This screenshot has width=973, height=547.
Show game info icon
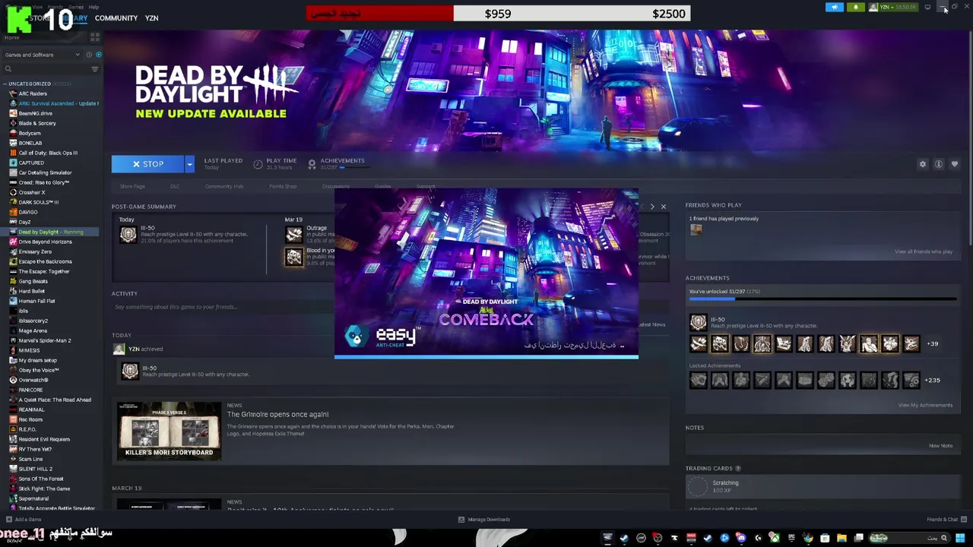939,164
